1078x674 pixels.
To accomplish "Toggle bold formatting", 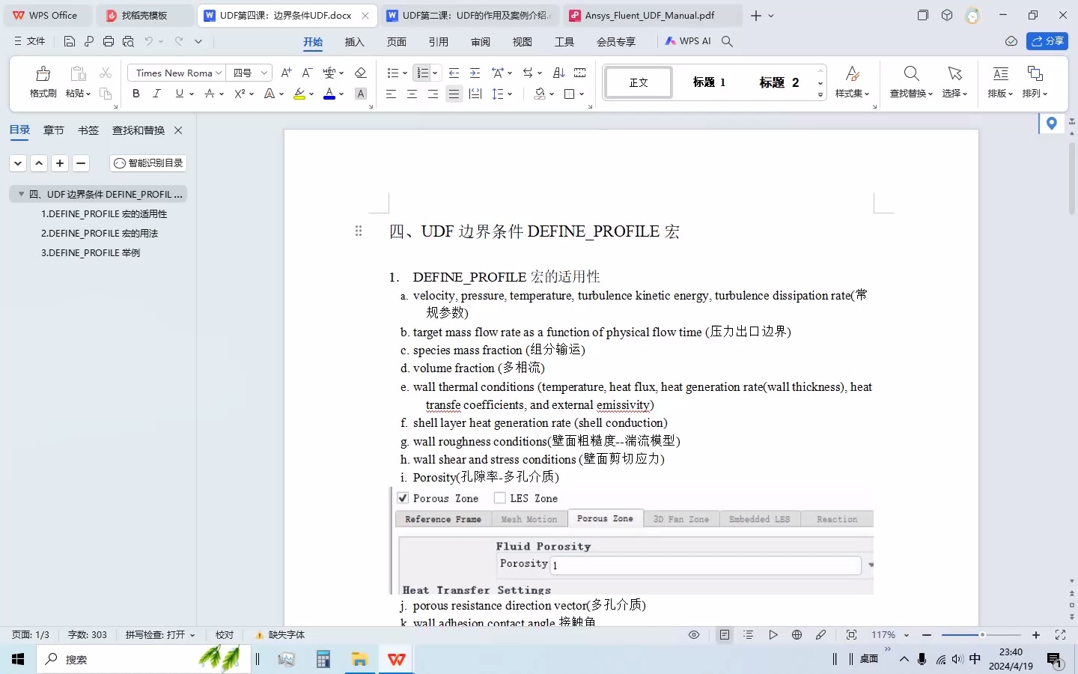I will (135, 94).
